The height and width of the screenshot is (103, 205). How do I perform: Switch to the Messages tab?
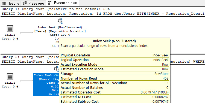tap(34, 3)
